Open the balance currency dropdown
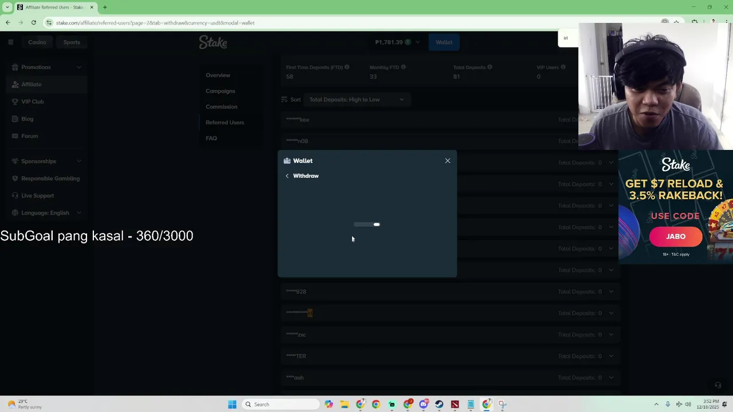 418,42
